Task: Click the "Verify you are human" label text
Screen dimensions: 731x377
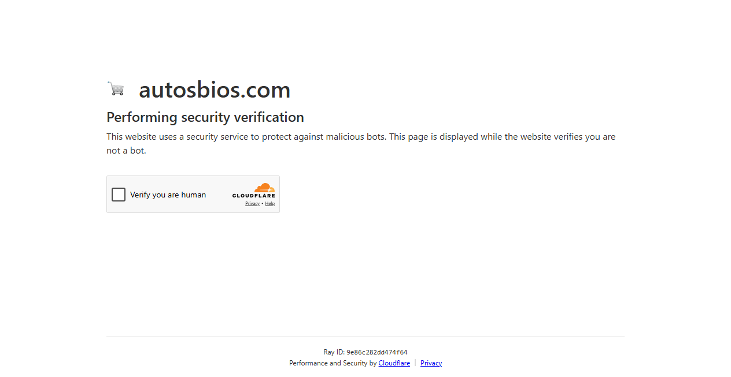Action: click(168, 195)
